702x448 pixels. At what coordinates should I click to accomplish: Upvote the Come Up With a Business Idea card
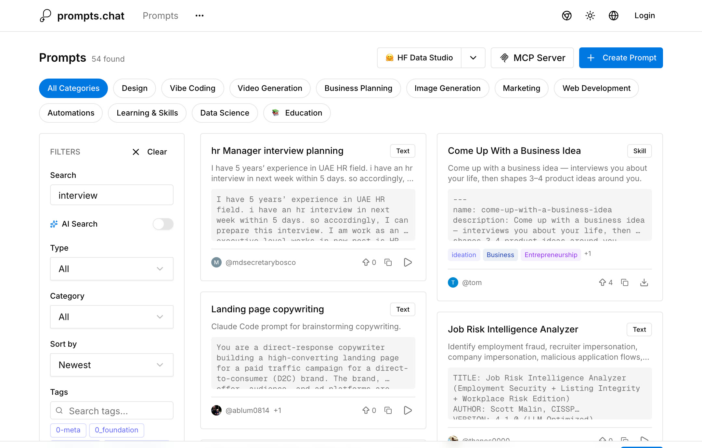pos(606,282)
